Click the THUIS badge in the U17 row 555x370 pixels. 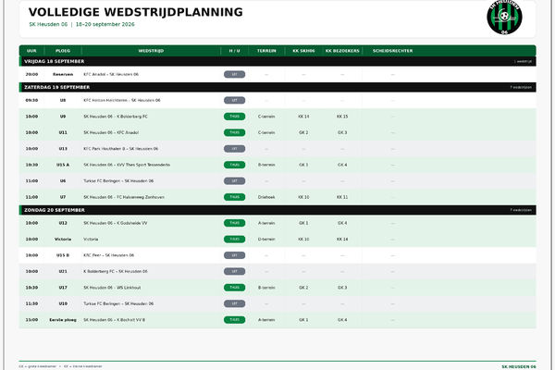[x=234, y=288]
